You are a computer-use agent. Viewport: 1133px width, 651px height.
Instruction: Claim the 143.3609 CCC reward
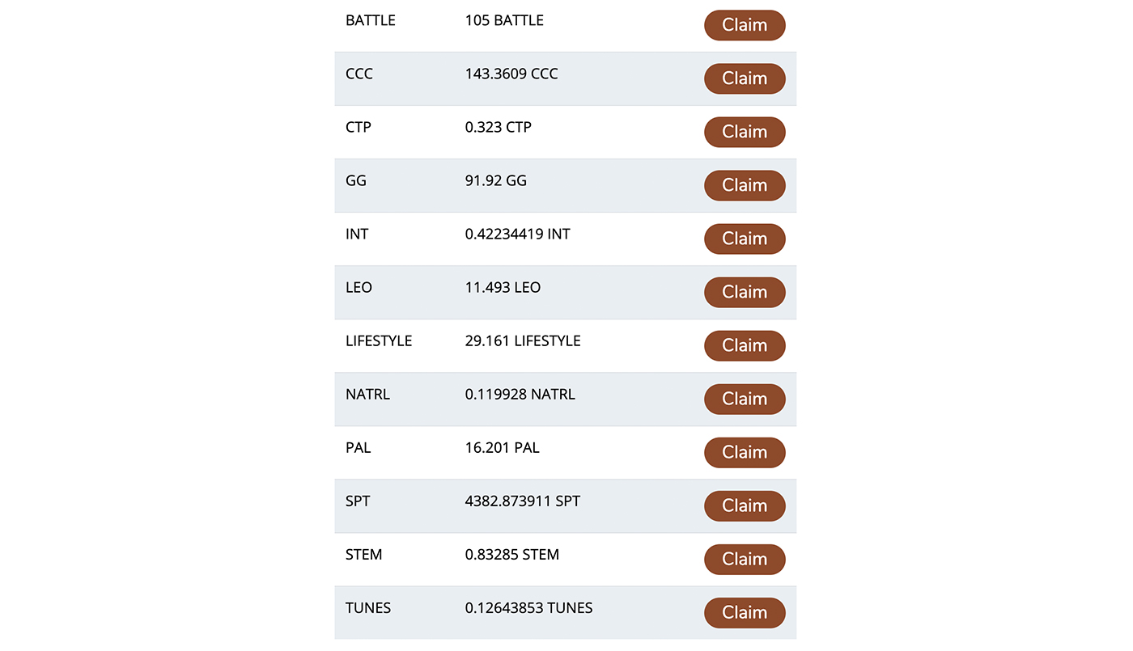pyautogui.click(x=745, y=78)
